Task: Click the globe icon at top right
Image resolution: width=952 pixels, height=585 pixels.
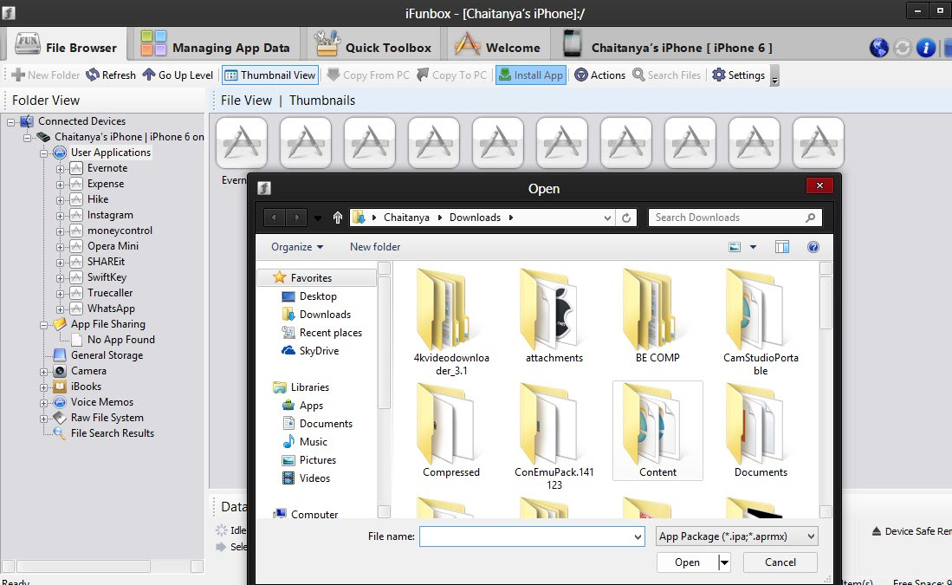Action: point(878,48)
